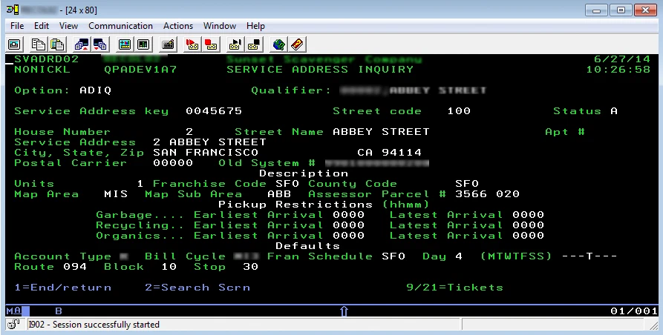
Task: Open the Edit menu
Action: pyautogui.click(x=42, y=26)
